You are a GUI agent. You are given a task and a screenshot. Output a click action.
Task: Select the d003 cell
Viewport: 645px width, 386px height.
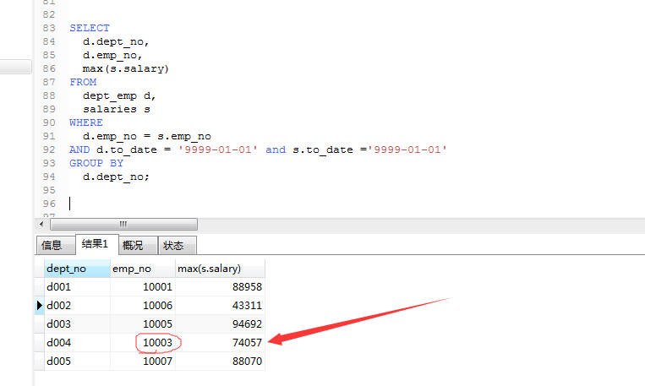(x=77, y=324)
